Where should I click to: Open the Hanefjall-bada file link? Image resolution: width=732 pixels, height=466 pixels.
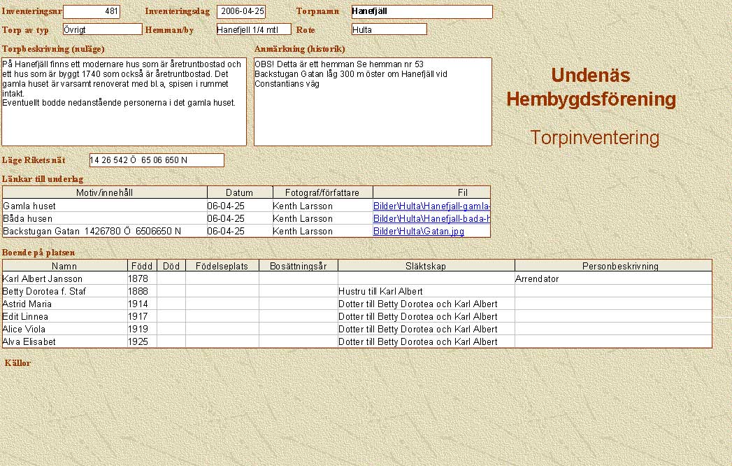click(x=431, y=219)
